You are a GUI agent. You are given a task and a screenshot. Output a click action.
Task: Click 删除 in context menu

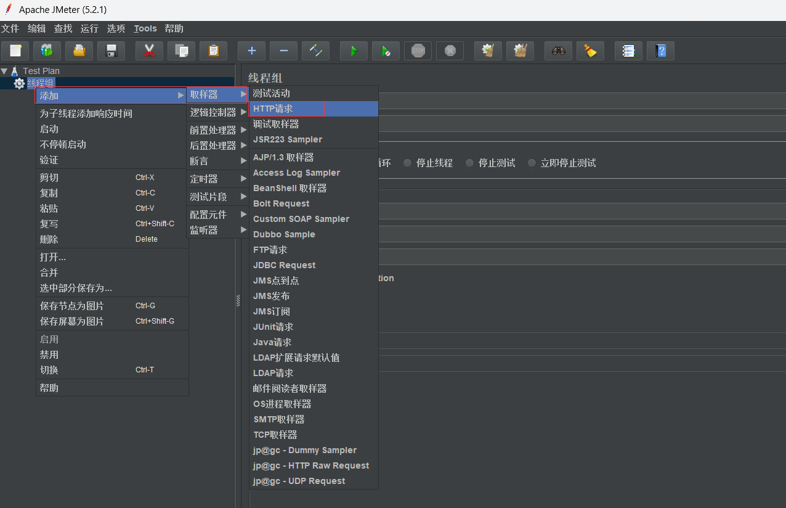(x=111, y=239)
